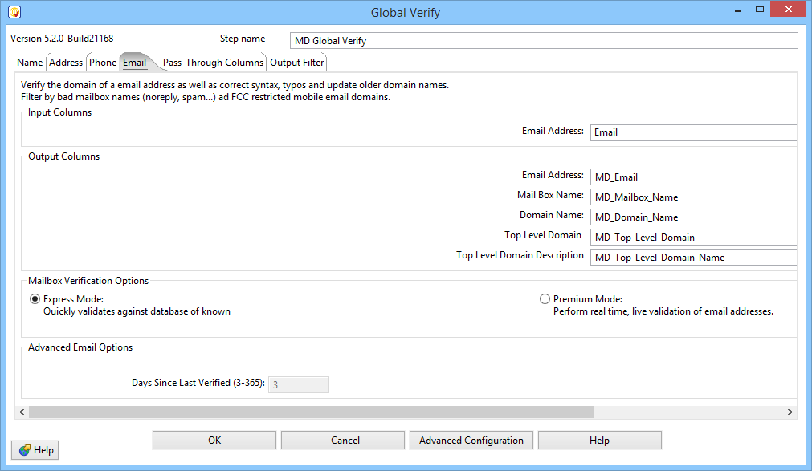Switch to the Name tab

[30, 63]
